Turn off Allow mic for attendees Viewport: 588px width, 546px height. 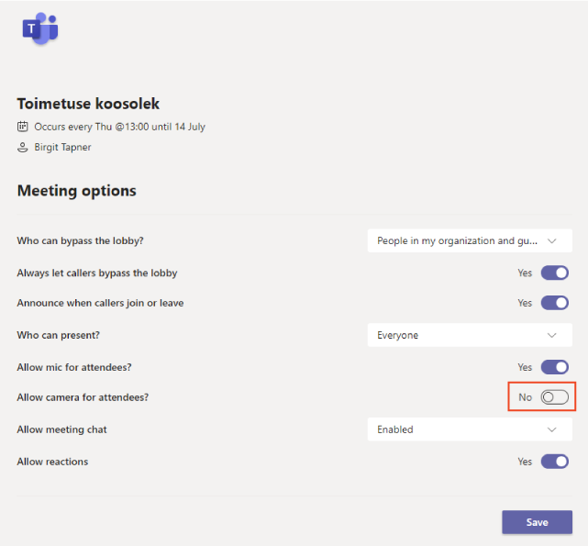click(x=555, y=367)
